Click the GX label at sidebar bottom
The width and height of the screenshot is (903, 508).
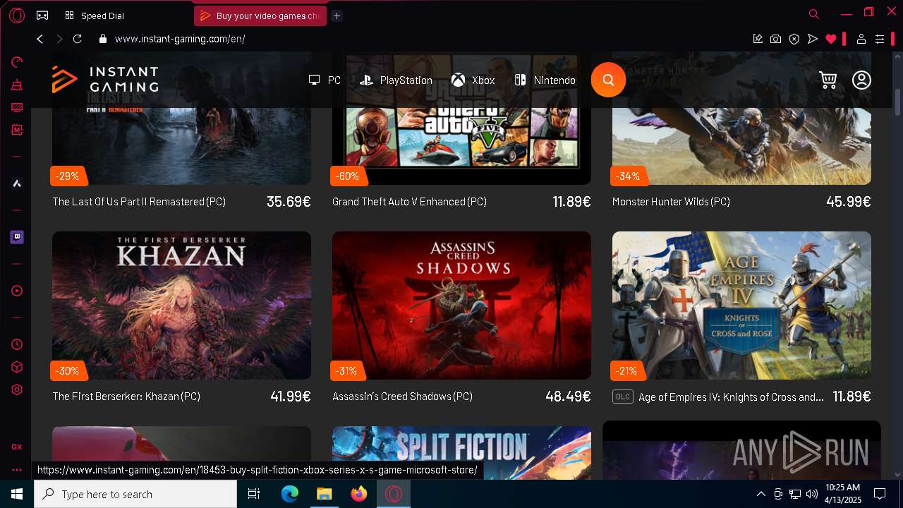[x=17, y=447]
